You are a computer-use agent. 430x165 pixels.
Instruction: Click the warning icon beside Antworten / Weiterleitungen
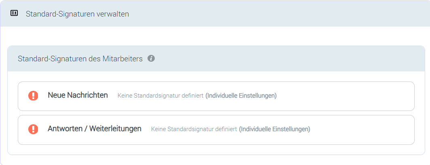click(x=33, y=129)
